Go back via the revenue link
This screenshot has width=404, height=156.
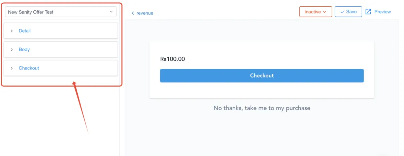pos(145,13)
